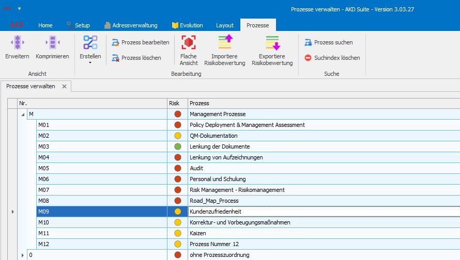Open the Erstellen dropdown arrow
Viewport: 460px width, 260px height.
pos(90,62)
